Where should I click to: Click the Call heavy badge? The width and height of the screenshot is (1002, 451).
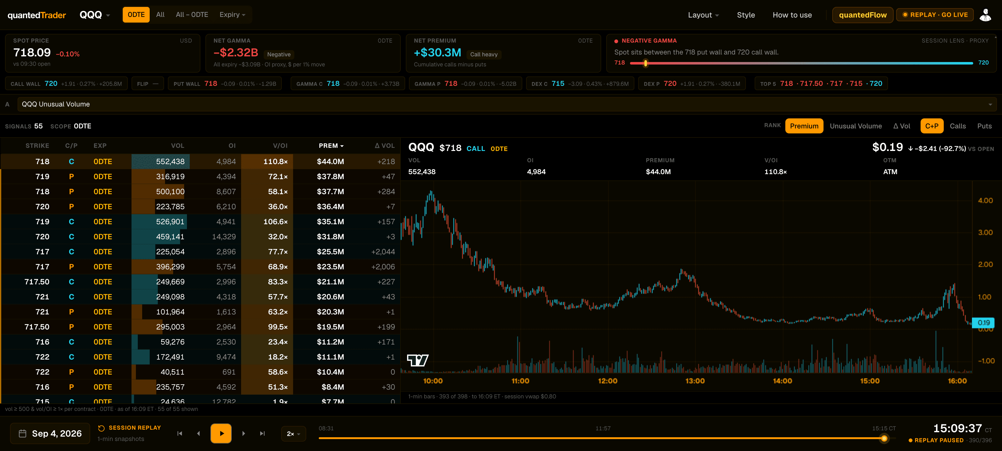pos(483,54)
